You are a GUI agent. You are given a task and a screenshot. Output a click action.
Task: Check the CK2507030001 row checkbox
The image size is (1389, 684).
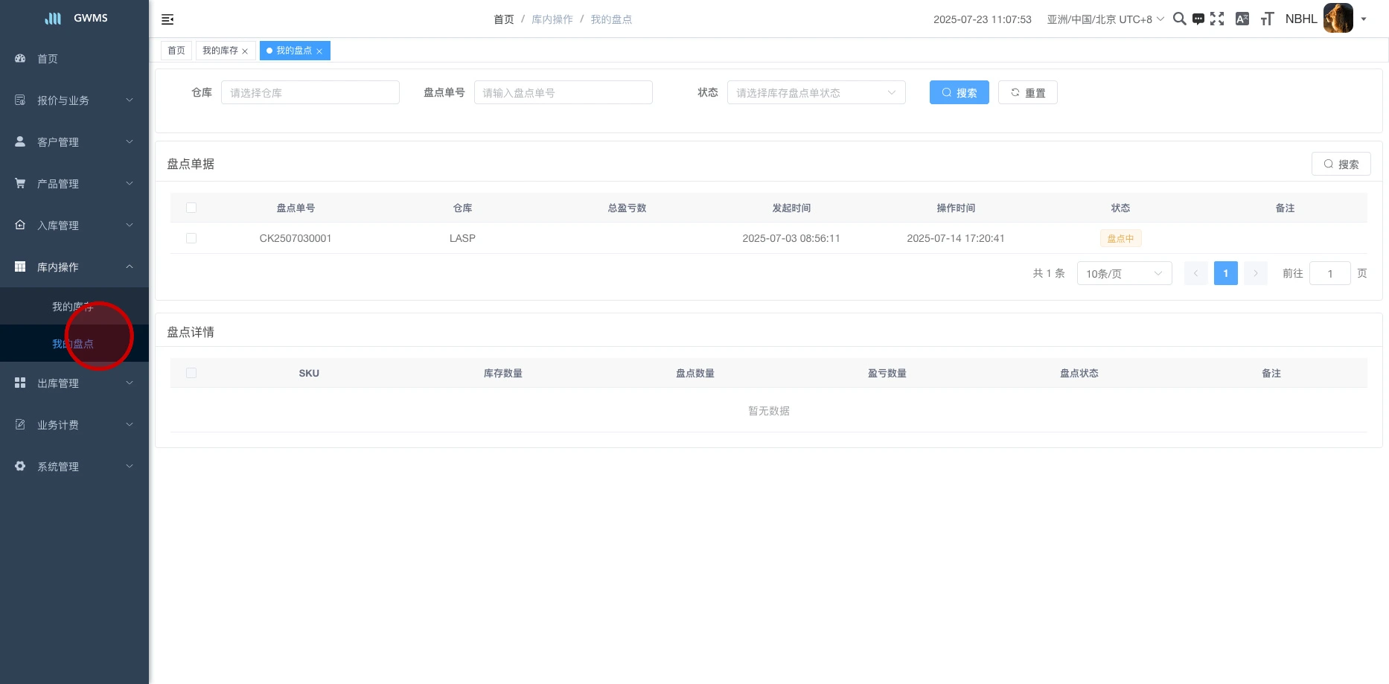191,238
